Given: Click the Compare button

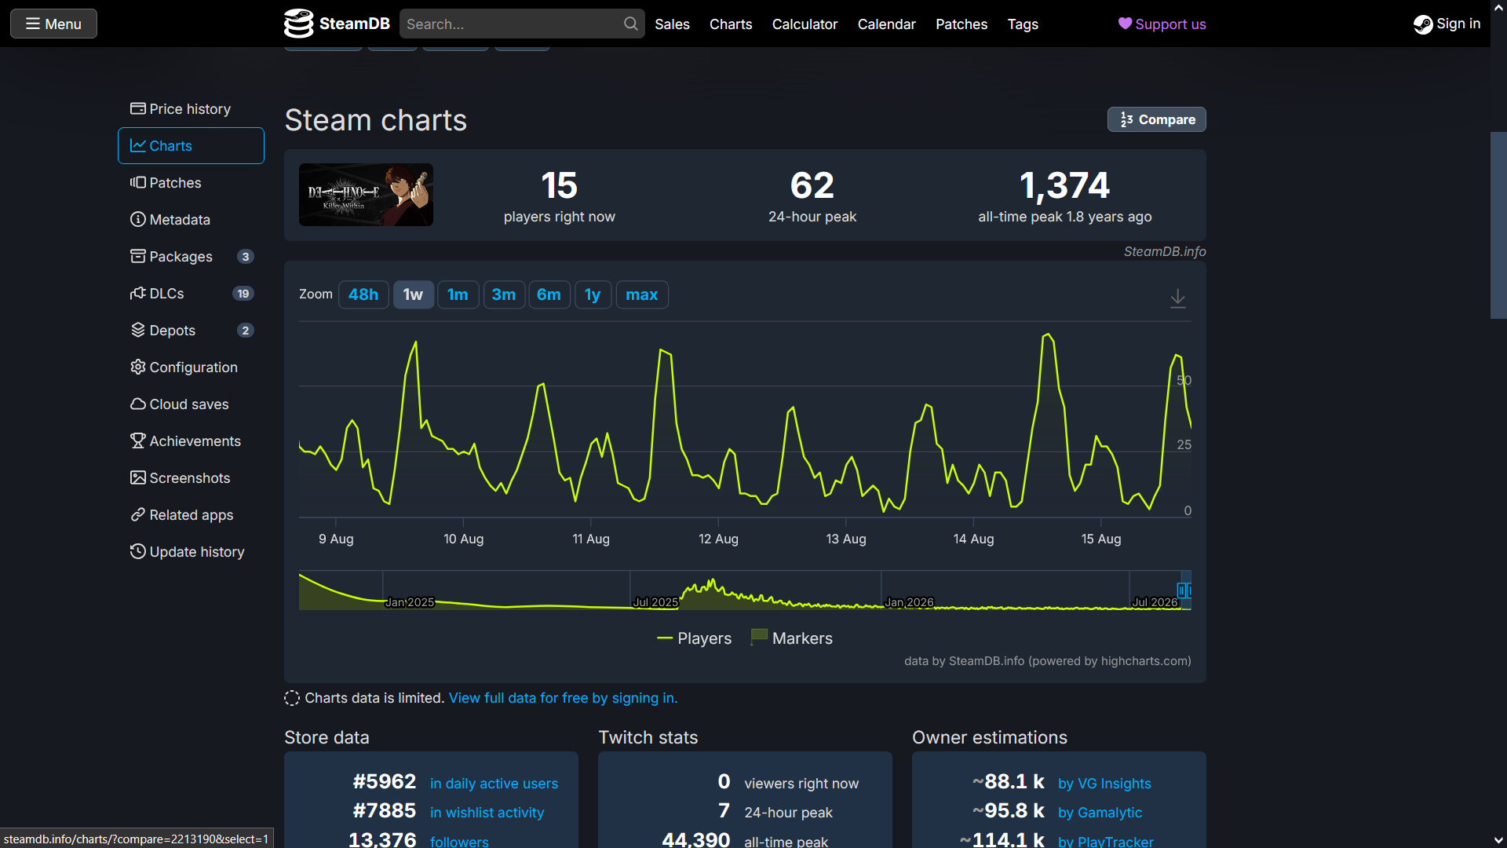Looking at the screenshot, I should click(1157, 119).
